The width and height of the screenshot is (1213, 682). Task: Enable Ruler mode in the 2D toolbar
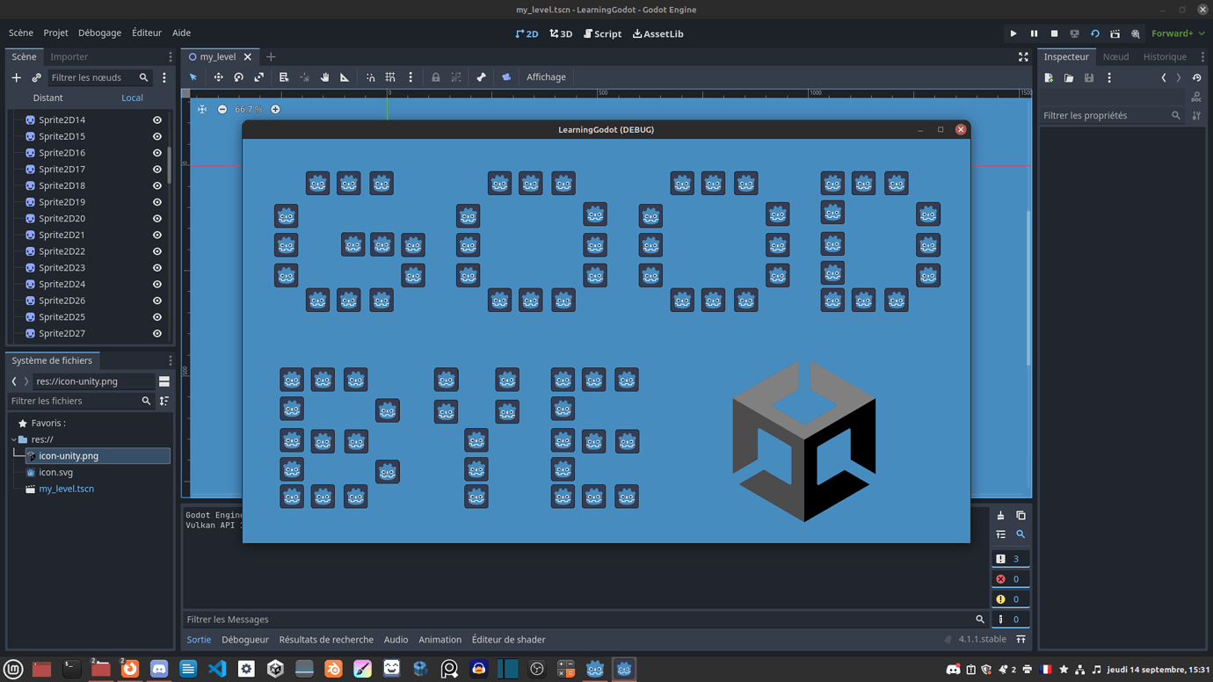click(x=344, y=77)
